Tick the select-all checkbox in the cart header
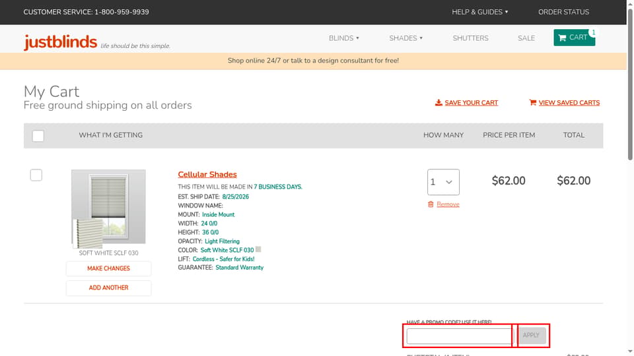Viewport: 634px width, 356px height. coord(38,136)
